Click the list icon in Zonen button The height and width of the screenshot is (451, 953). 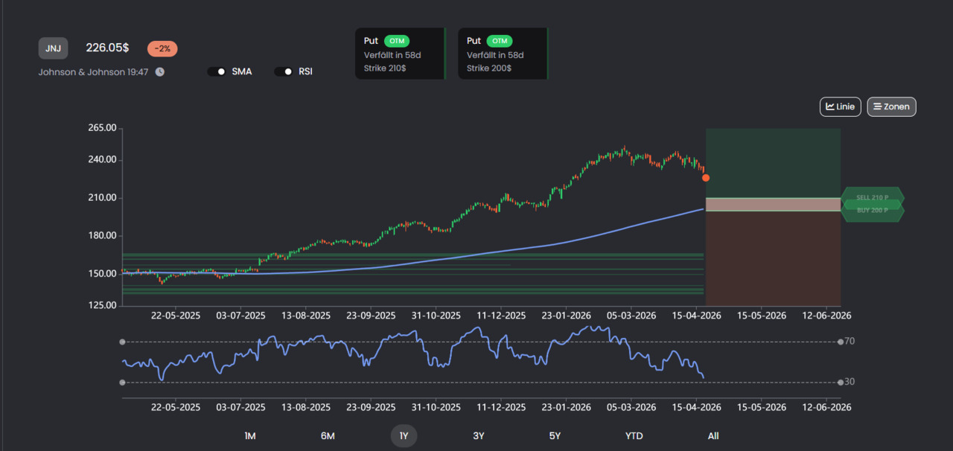point(877,106)
